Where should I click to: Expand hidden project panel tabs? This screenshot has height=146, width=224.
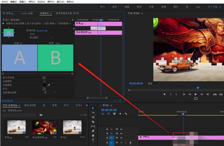[x=87, y=105]
